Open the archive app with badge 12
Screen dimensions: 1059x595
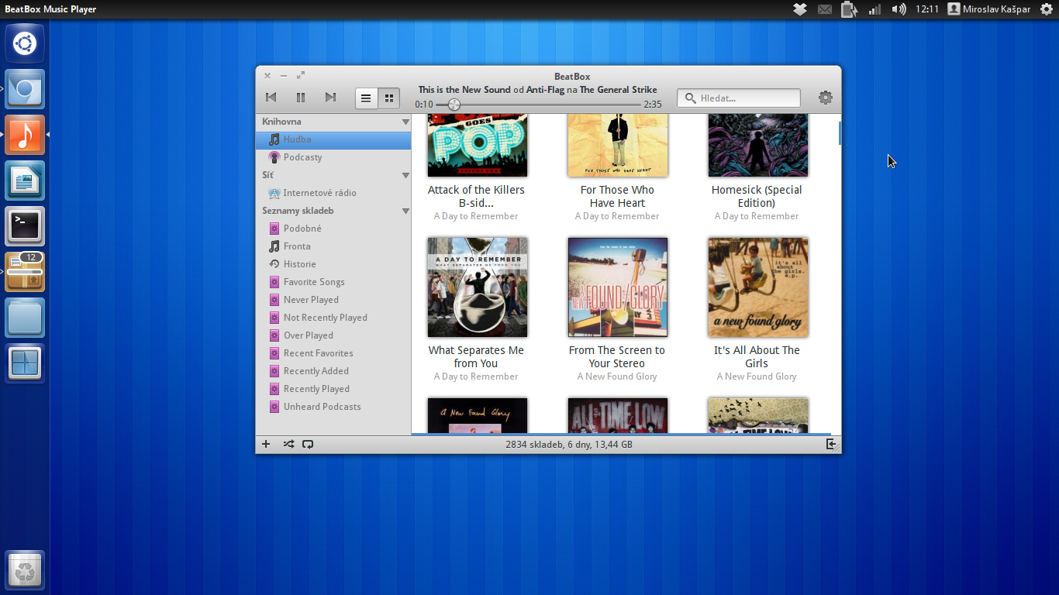coord(25,272)
